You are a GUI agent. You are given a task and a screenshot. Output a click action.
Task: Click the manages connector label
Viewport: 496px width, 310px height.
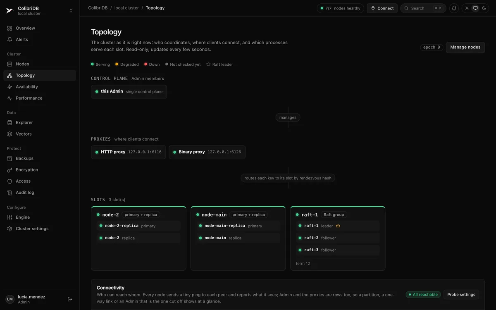288,117
